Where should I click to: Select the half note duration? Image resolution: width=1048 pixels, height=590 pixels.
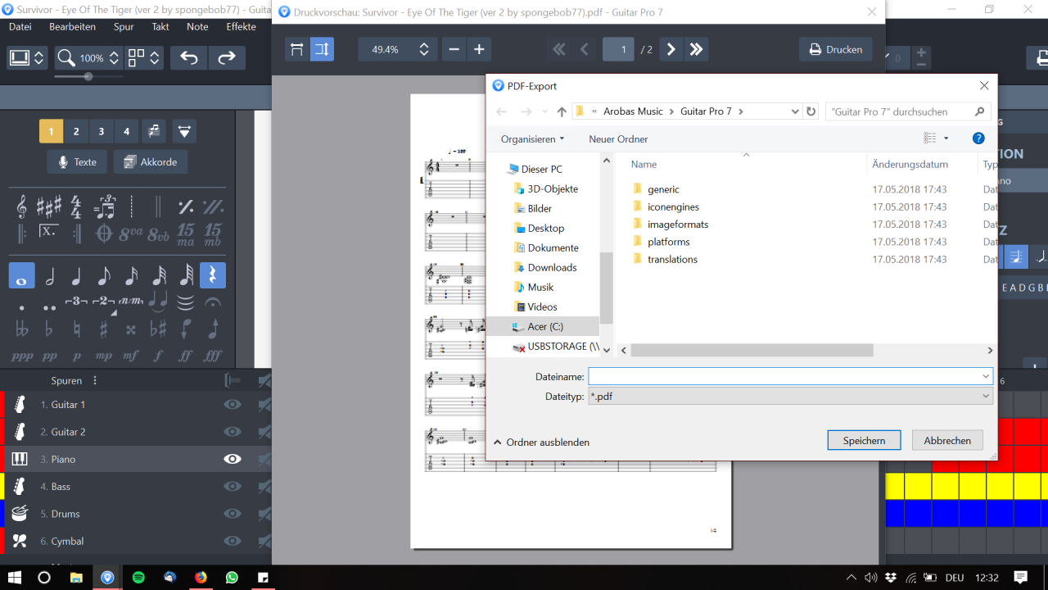[49, 276]
